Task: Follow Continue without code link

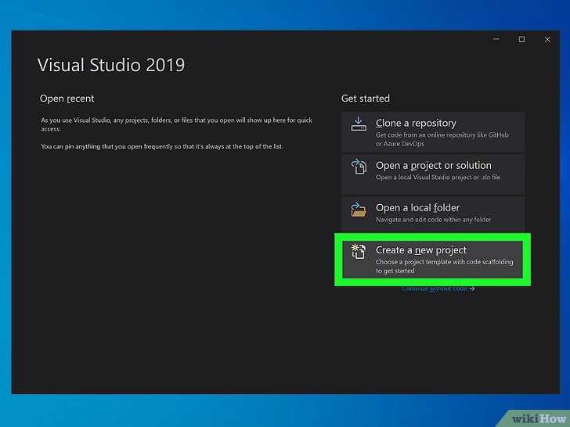Action: click(x=438, y=289)
